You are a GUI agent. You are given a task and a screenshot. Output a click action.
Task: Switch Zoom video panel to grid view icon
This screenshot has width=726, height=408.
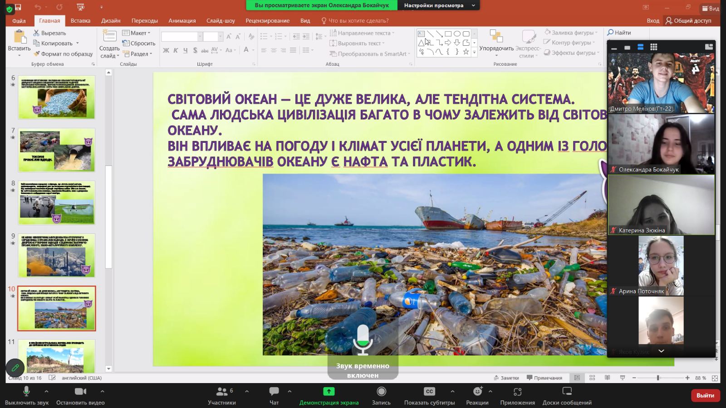click(x=653, y=47)
